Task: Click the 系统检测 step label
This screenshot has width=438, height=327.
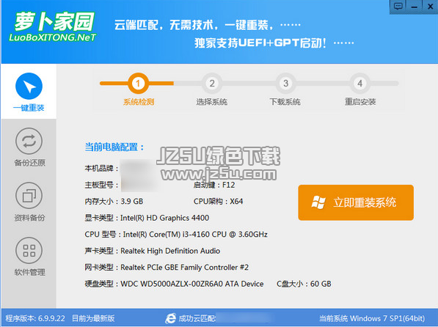Action: (x=139, y=102)
